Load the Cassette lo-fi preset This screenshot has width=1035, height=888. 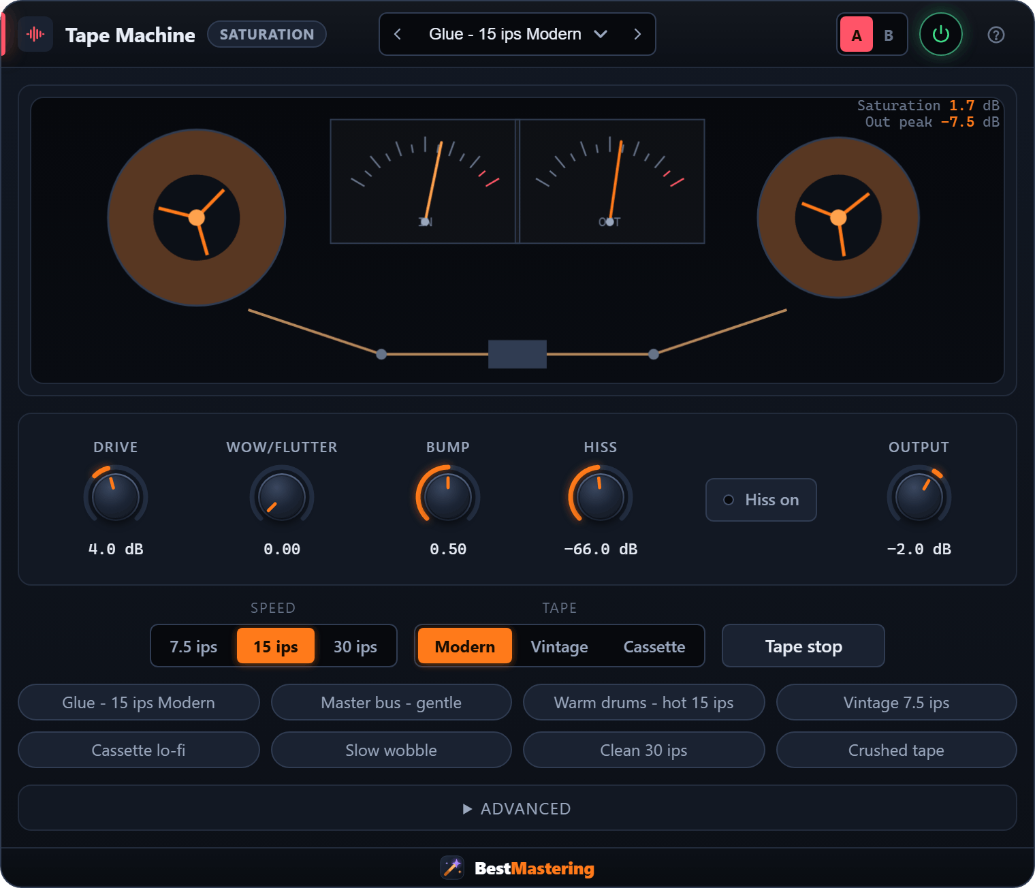139,750
